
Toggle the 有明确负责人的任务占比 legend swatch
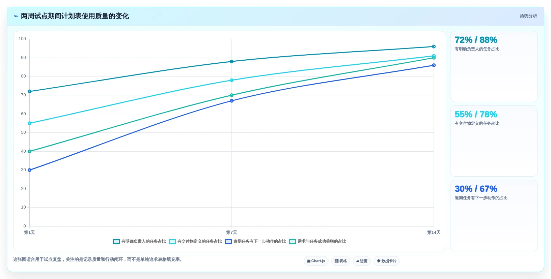[x=116, y=242]
